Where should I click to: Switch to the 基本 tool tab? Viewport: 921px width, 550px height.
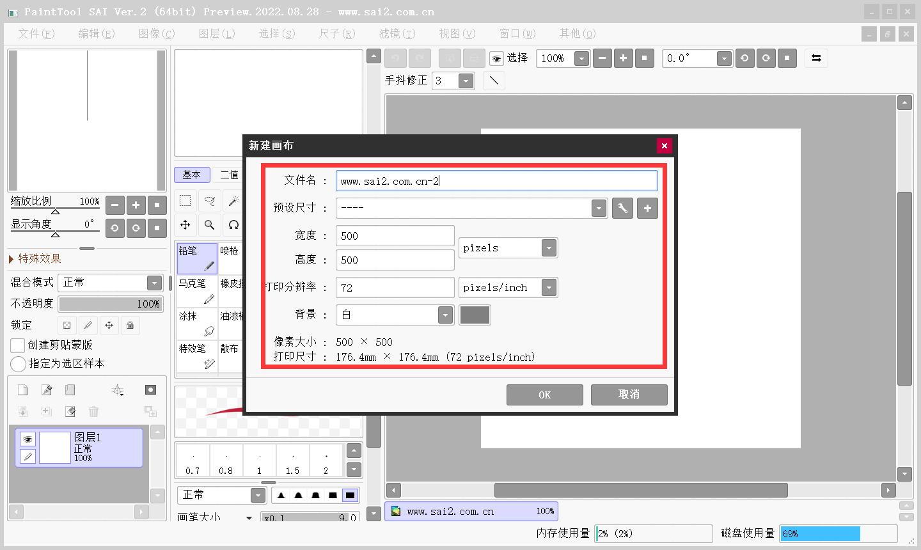(x=191, y=175)
